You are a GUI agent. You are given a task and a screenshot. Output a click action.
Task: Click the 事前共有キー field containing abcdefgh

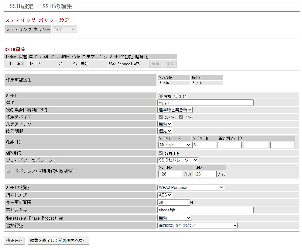[x=205, y=210]
